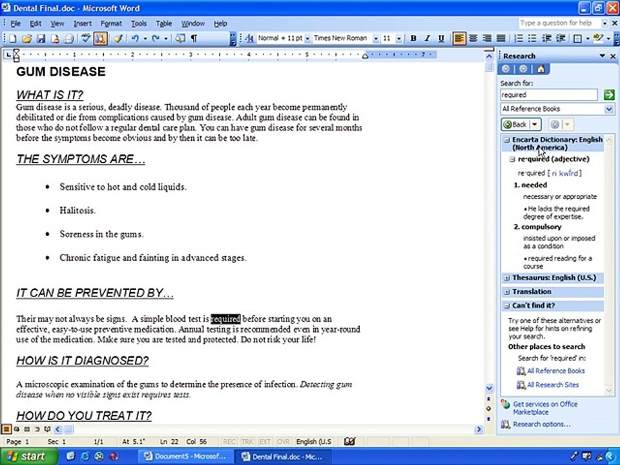
Task: Collapse the Encarta Dictionary section
Action: (507, 139)
